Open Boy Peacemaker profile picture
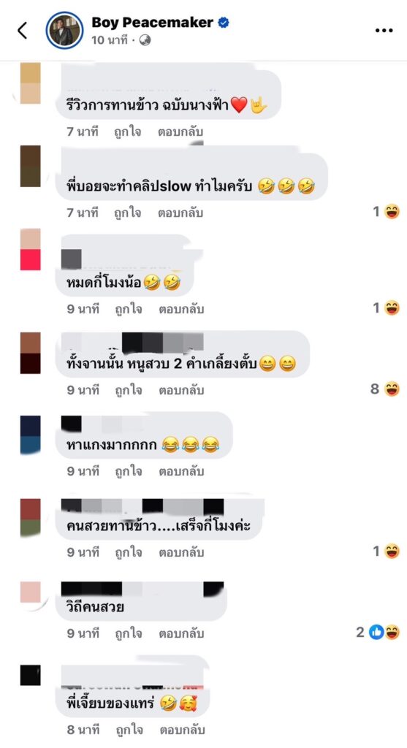This screenshot has height=748, width=407. coord(64,31)
